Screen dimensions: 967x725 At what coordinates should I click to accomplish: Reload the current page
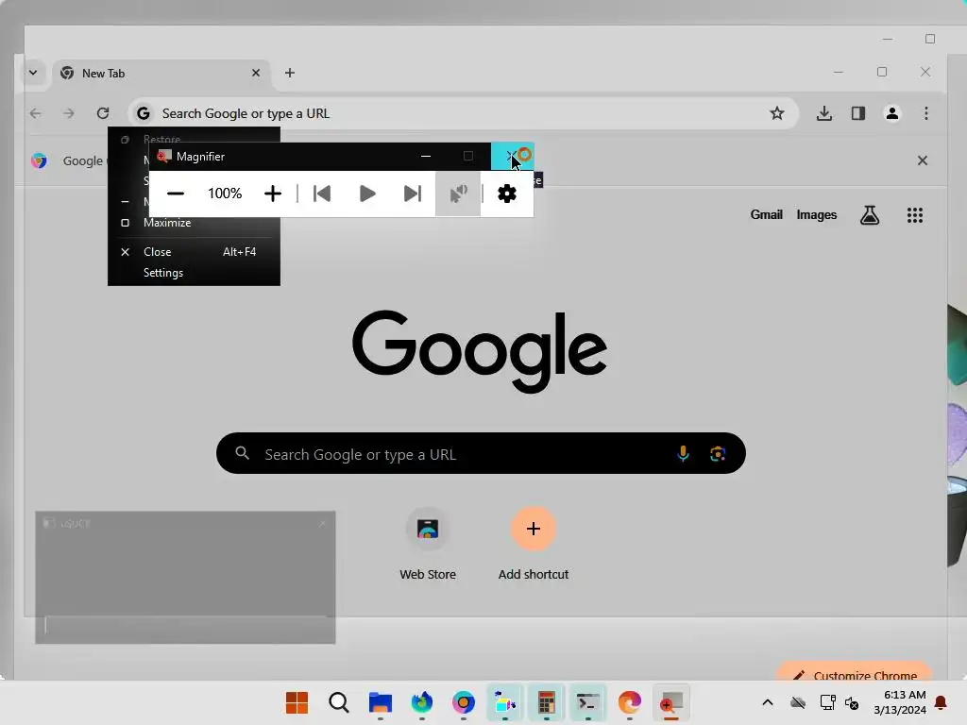[103, 113]
